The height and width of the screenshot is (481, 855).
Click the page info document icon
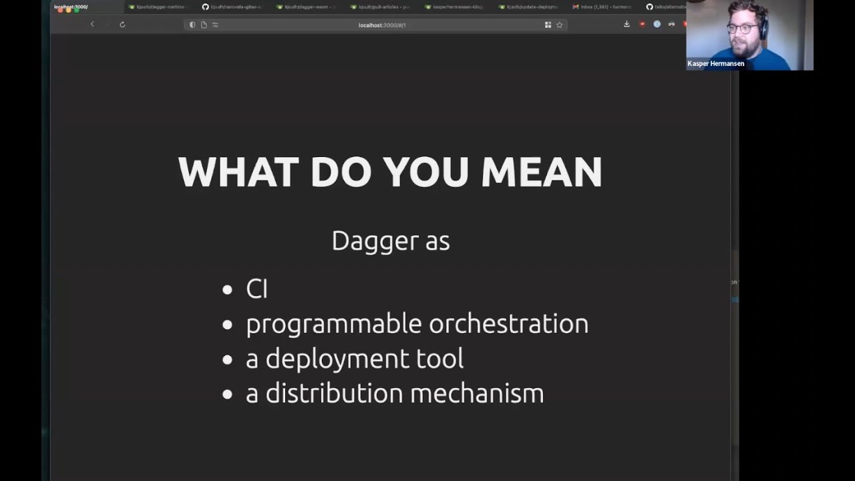point(204,25)
